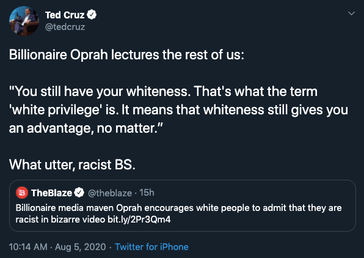364x258 pixels.
Task: Open the @theblaze handle
Action: [110, 193]
